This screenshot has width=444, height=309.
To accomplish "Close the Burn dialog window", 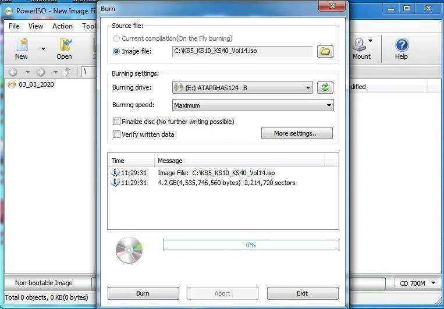I will [x=332, y=6].
